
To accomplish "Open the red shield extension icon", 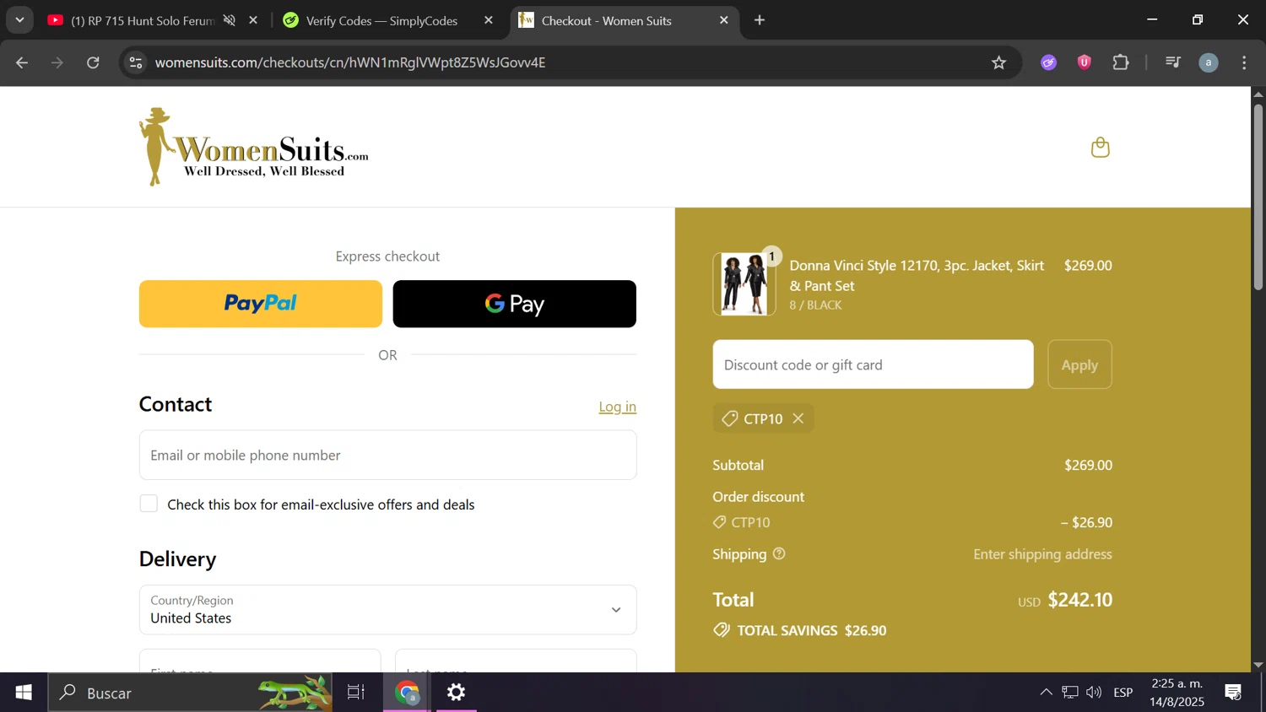I will [x=1085, y=62].
